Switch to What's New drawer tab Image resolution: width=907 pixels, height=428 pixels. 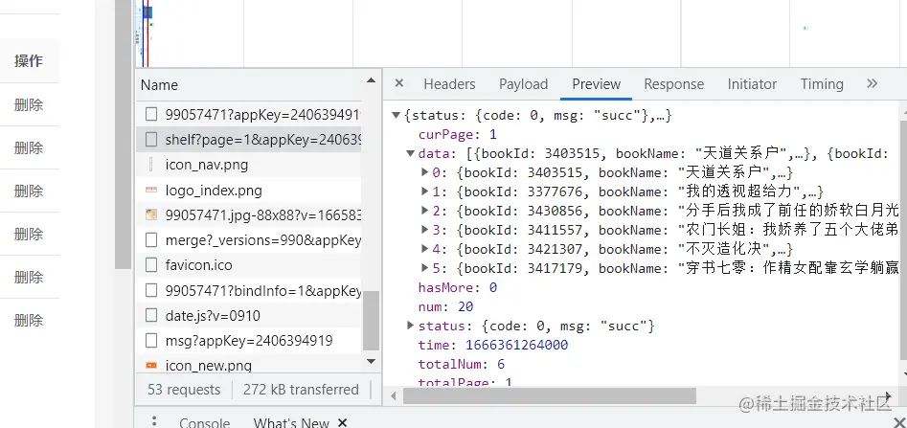tap(291, 423)
